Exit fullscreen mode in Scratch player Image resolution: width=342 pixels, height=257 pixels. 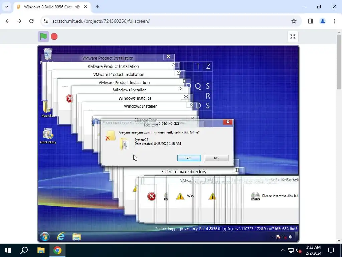pyautogui.click(x=293, y=36)
